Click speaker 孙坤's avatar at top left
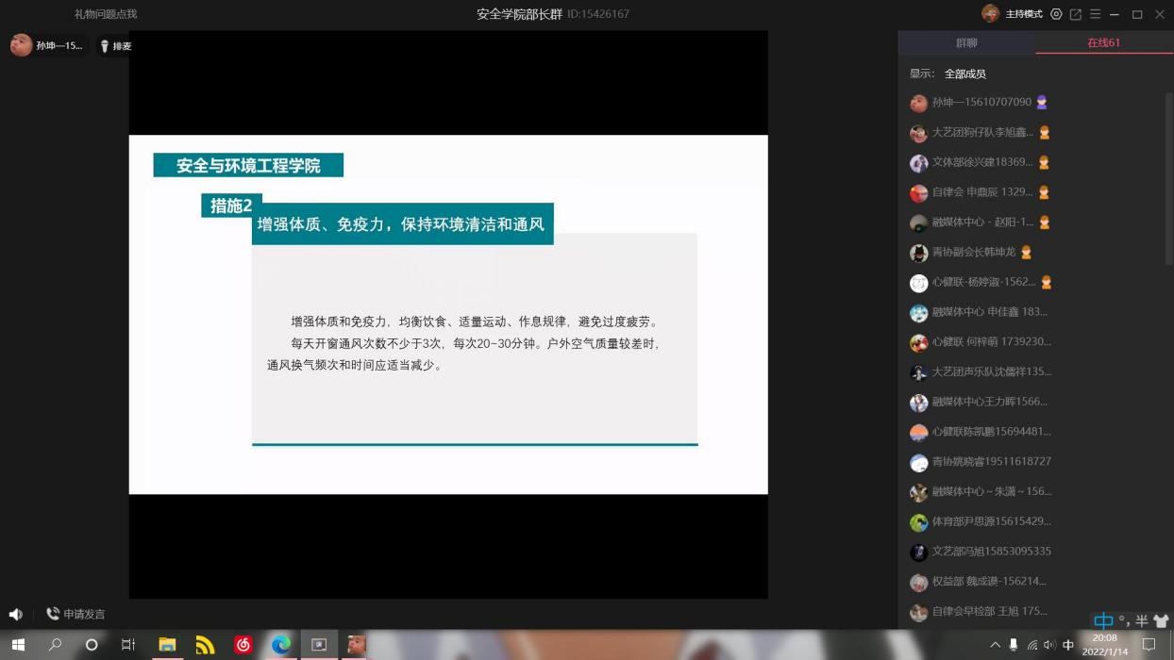This screenshot has width=1174, height=660. pos(22,45)
